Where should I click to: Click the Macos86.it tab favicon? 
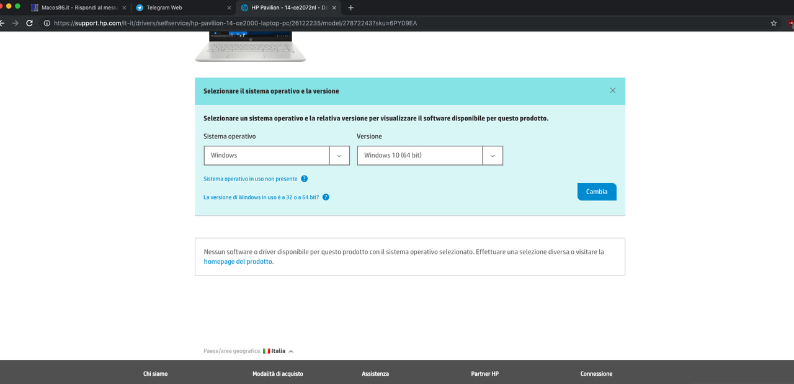pos(35,8)
